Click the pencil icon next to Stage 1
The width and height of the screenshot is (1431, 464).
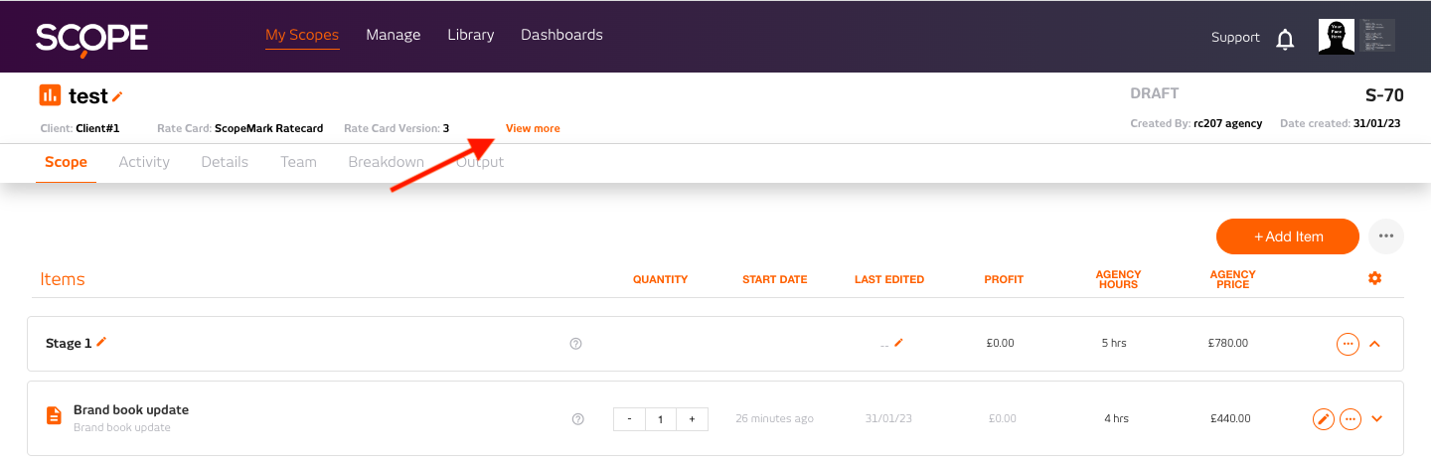pos(101,342)
